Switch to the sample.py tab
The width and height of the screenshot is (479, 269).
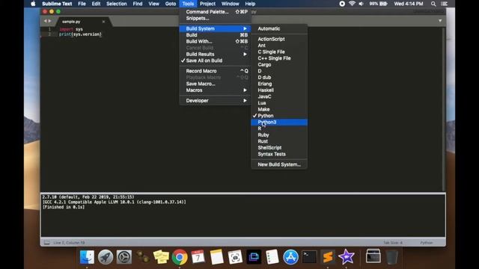[71, 22]
